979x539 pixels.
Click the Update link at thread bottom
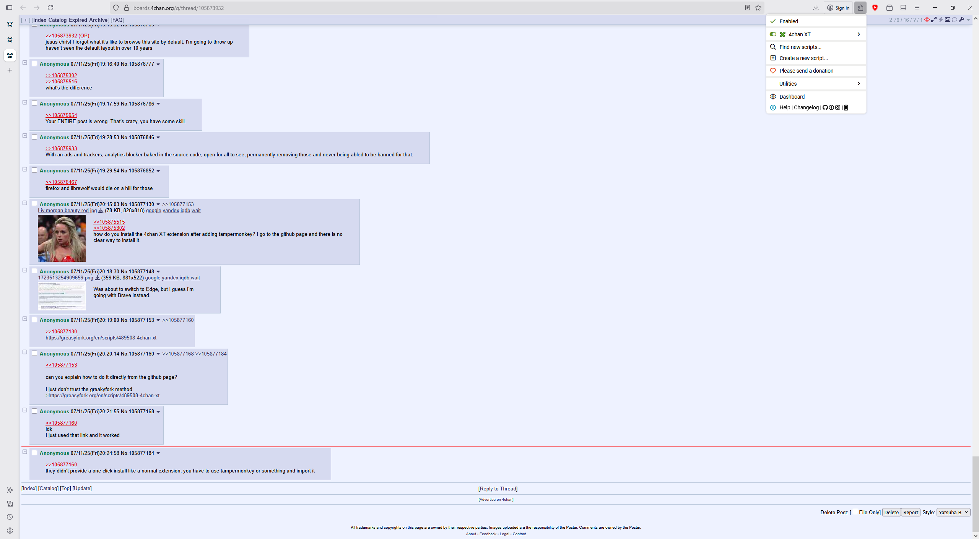[x=82, y=488]
